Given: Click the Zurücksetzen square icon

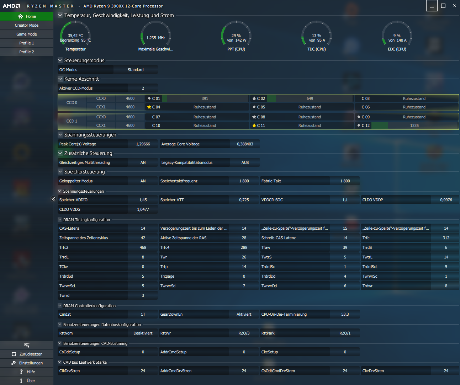Looking at the screenshot, I should click(x=14, y=354).
